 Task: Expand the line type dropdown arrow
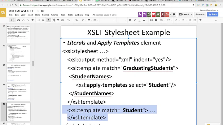click(x=72, y=20)
